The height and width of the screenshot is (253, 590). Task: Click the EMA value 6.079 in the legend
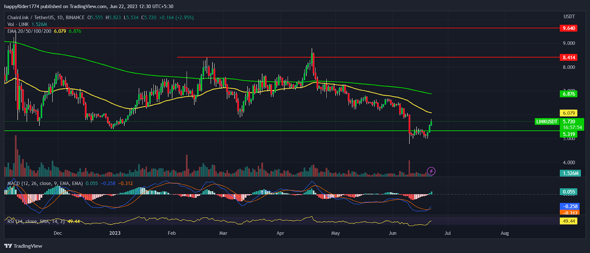[60, 31]
